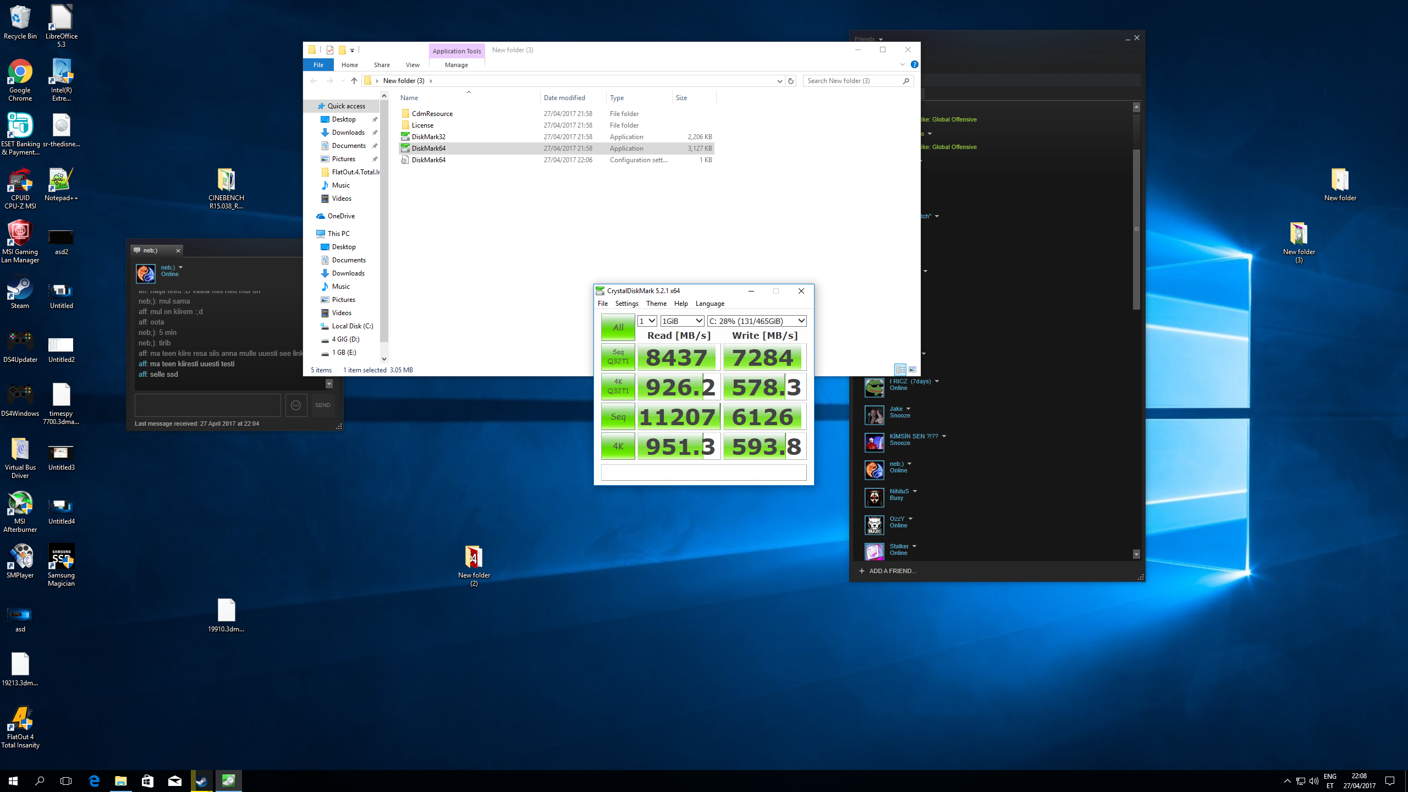The width and height of the screenshot is (1408, 792).
Task: Click Microsoft Edge in taskbar
Action: pyautogui.click(x=94, y=780)
